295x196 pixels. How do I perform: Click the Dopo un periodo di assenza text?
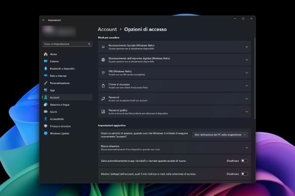[x=144, y=135]
